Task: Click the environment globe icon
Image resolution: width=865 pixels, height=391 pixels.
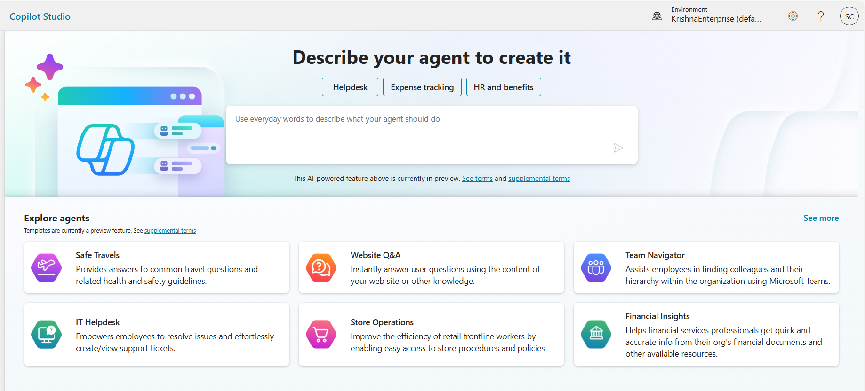Action: (657, 16)
